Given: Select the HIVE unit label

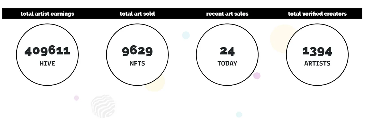Looking at the screenshot, I should point(47,63).
